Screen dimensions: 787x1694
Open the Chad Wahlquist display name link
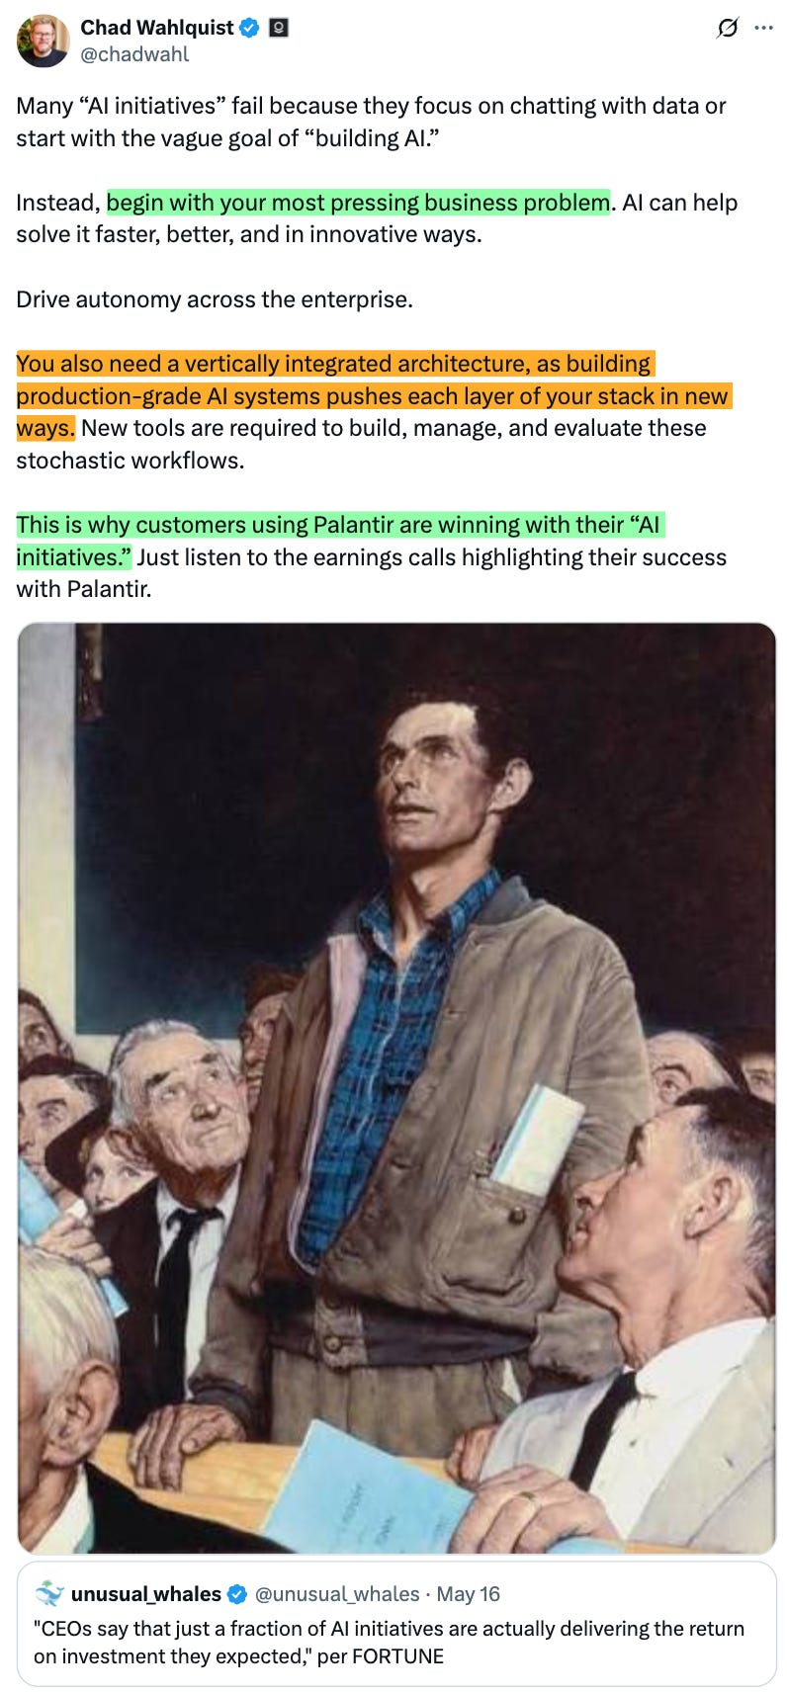156,28
